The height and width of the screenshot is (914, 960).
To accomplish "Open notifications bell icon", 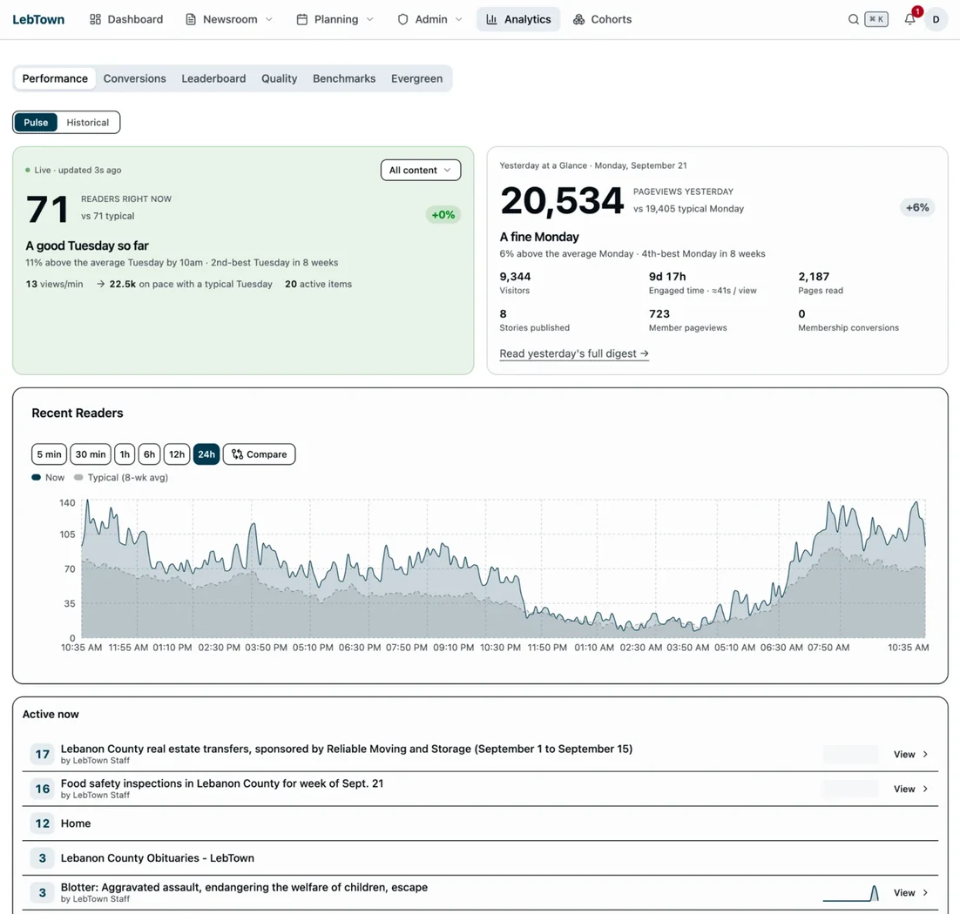I will coord(909,19).
